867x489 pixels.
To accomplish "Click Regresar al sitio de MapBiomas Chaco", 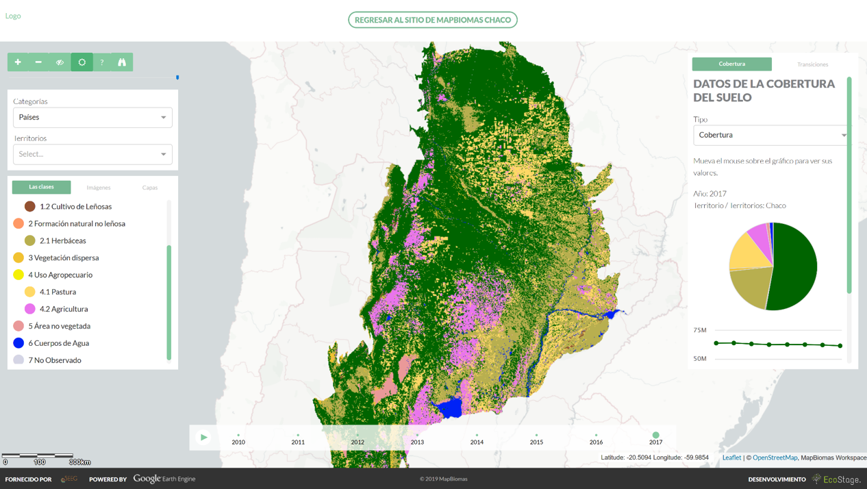I will click(433, 20).
